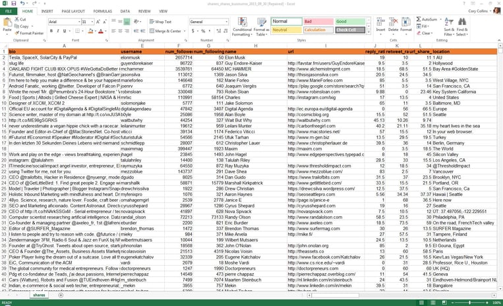
Task: Toggle Italic formatting
Action: pos(58,31)
